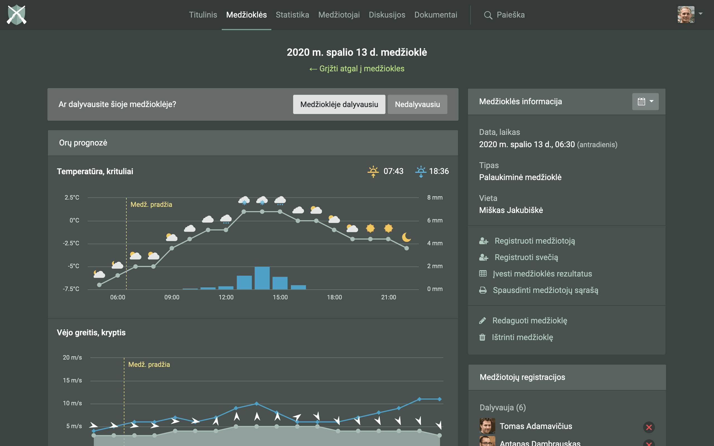Click the search magnifier icon
The width and height of the screenshot is (714, 446).
488,15
